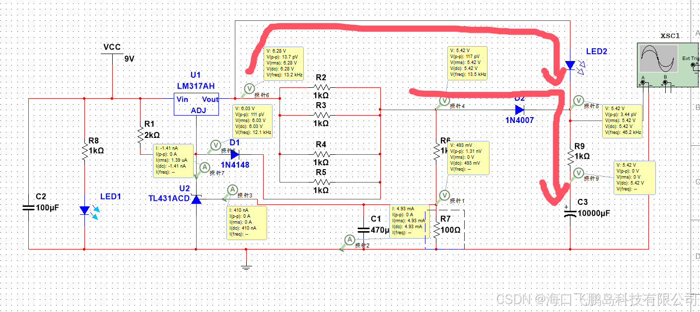The image size is (700, 312).
Task: Click the ground symbol at bottom
Action: [246, 267]
